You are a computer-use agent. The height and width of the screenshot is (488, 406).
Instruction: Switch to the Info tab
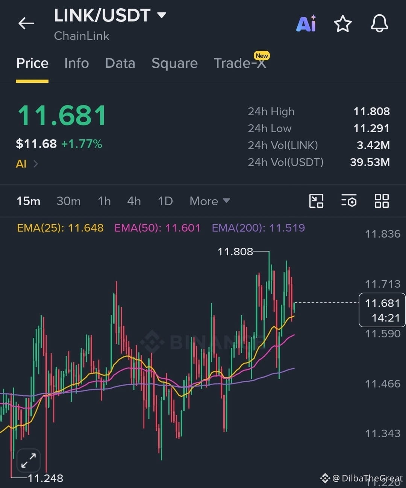click(x=77, y=63)
